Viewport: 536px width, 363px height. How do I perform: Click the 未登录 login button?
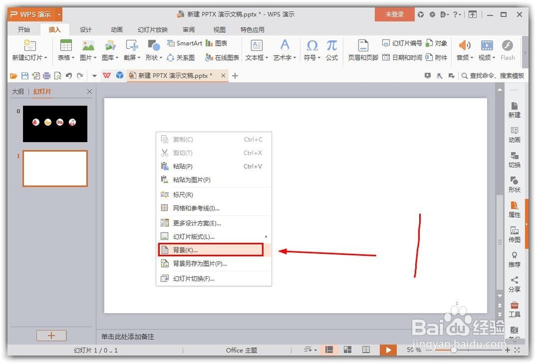[x=394, y=14]
